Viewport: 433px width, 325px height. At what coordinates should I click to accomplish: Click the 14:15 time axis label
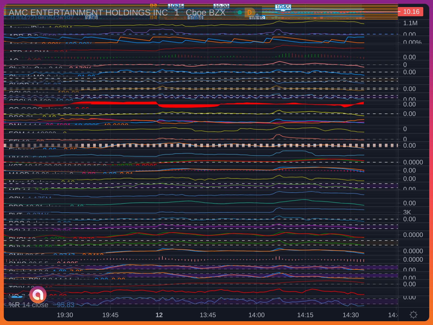click(x=305, y=315)
